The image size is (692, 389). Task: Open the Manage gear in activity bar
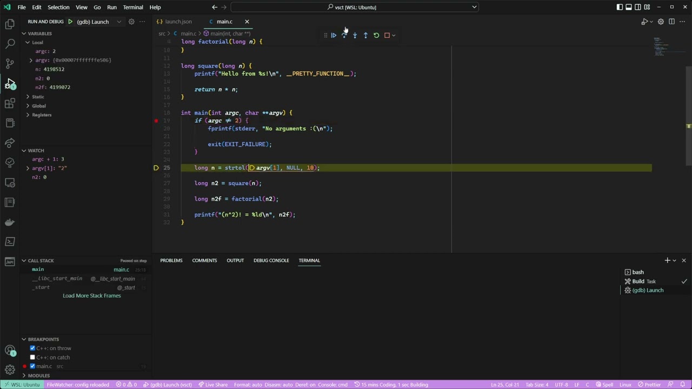[10, 370]
